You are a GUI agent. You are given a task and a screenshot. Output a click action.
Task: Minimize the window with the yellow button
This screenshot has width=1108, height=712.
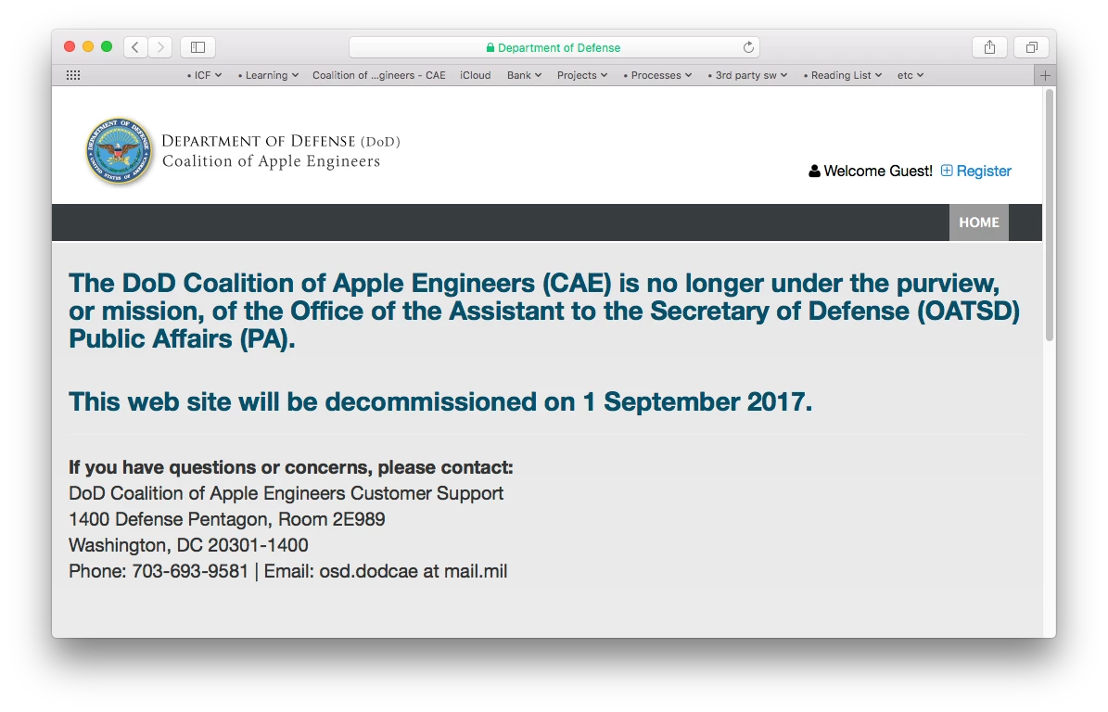point(88,46)
